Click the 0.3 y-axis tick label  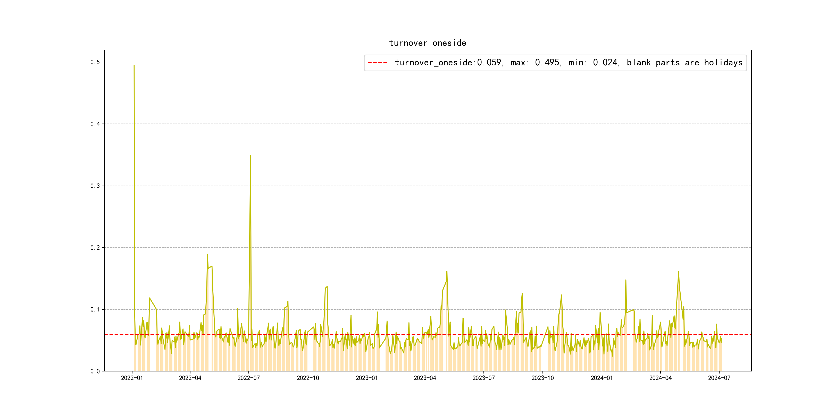tap(95, 186)
